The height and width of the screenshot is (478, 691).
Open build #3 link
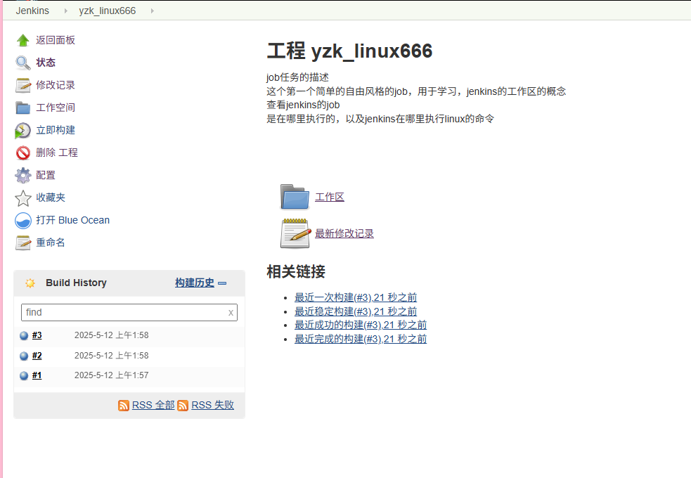click(x=37, y=336)
